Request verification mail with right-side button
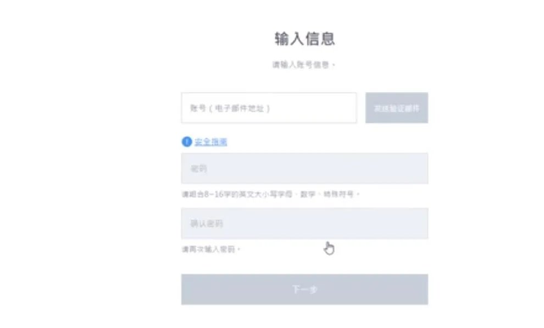Viewport: 544px width, 328px height. point(397,108)
